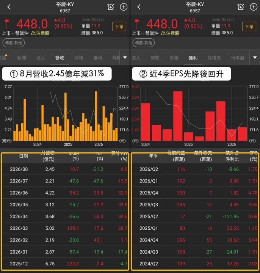Select the 2025/Q2 earnings row
Image resolution: width=260 pixels, height=273 pixels.
point(195,217)
